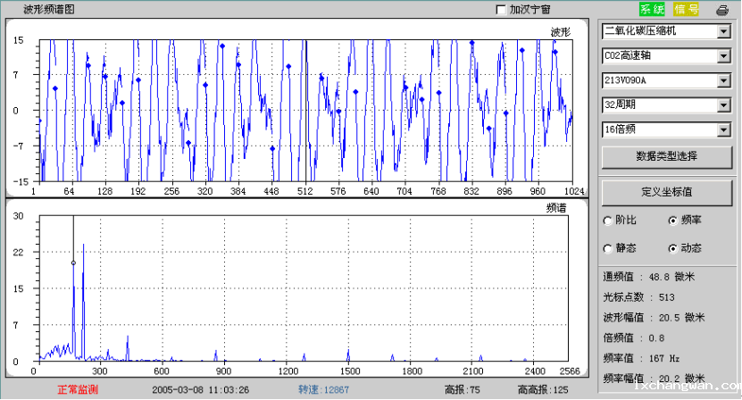This screenshot has width=742, height=400.
Task: Select the 频率 radio button
Action: tap(673, 220)
